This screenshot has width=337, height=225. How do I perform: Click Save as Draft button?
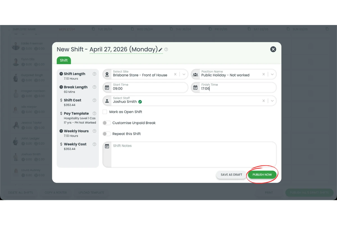pos(231,175)
